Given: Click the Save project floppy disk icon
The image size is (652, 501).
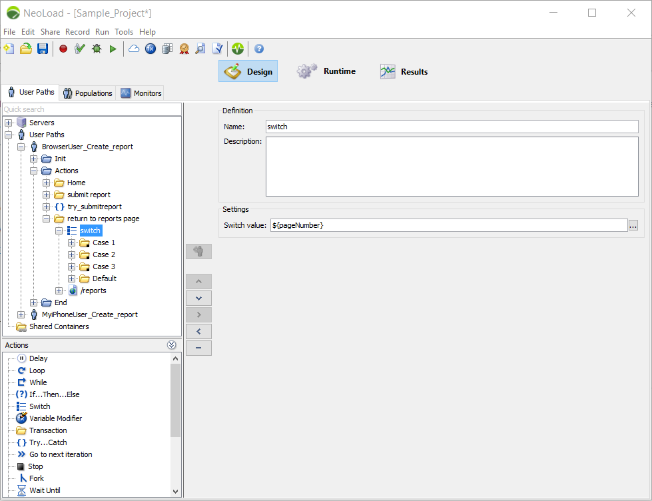Looking at the screenshot, I should coord(43,49).
